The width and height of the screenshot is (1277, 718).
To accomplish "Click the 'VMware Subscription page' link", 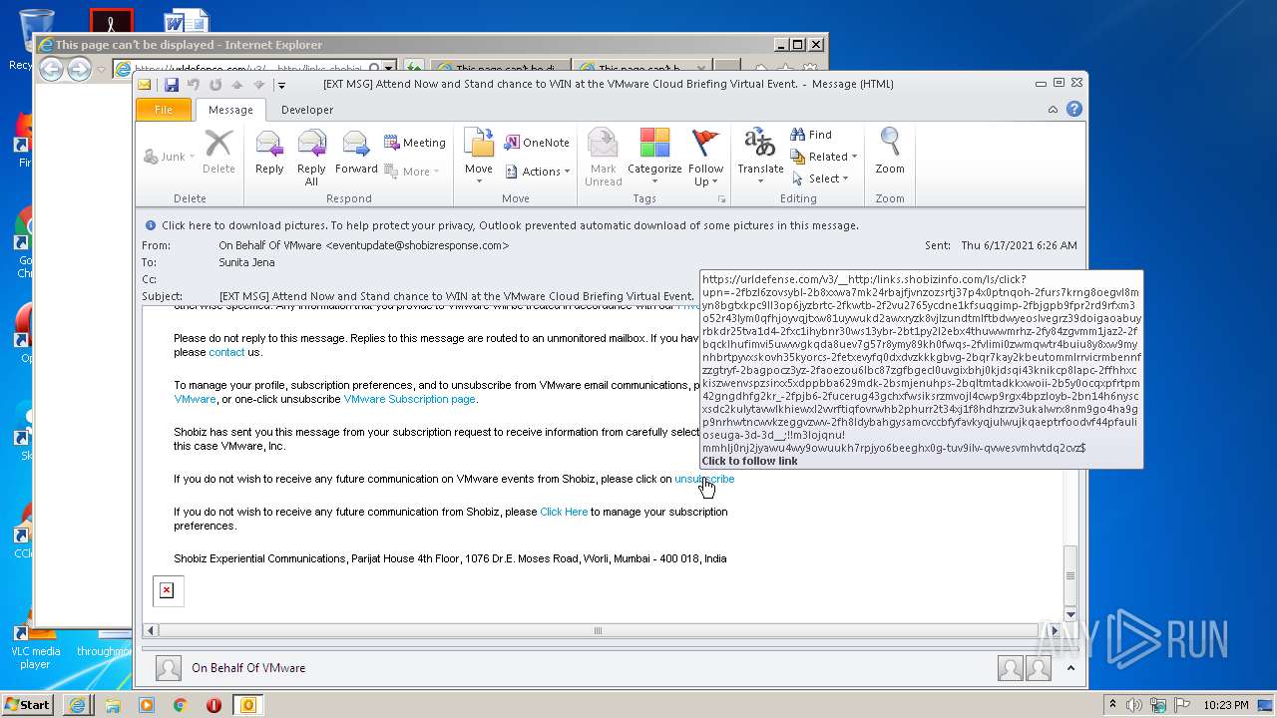I will [409, 399].
